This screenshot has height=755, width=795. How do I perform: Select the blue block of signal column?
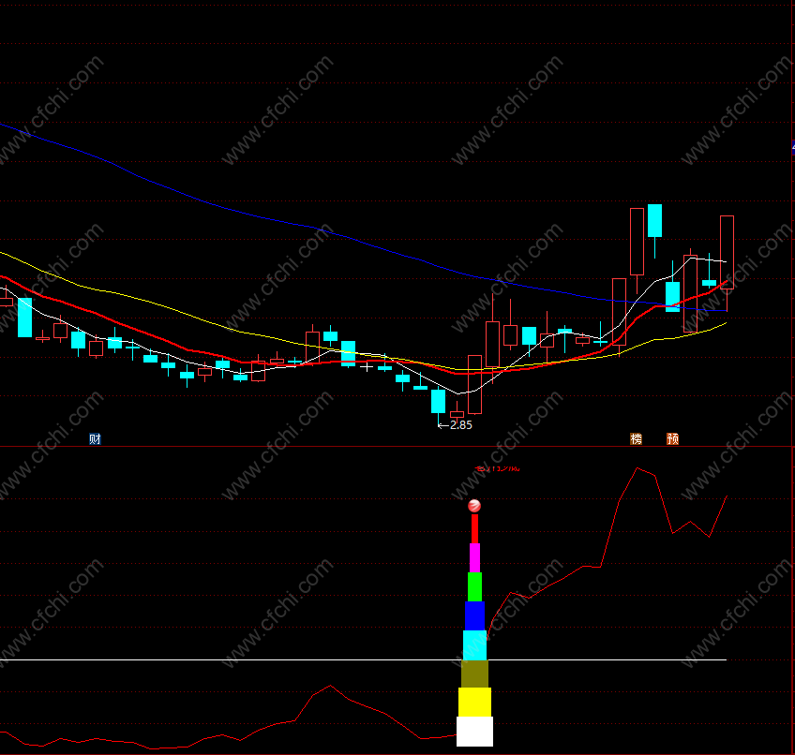click(x=474, y=615)
